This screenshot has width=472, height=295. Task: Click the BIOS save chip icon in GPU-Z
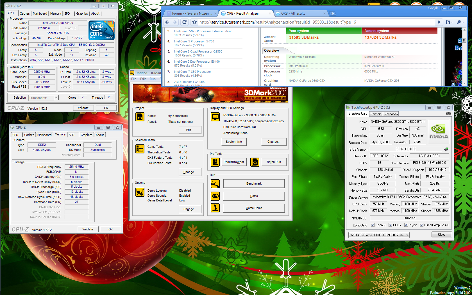pos(446,149)
